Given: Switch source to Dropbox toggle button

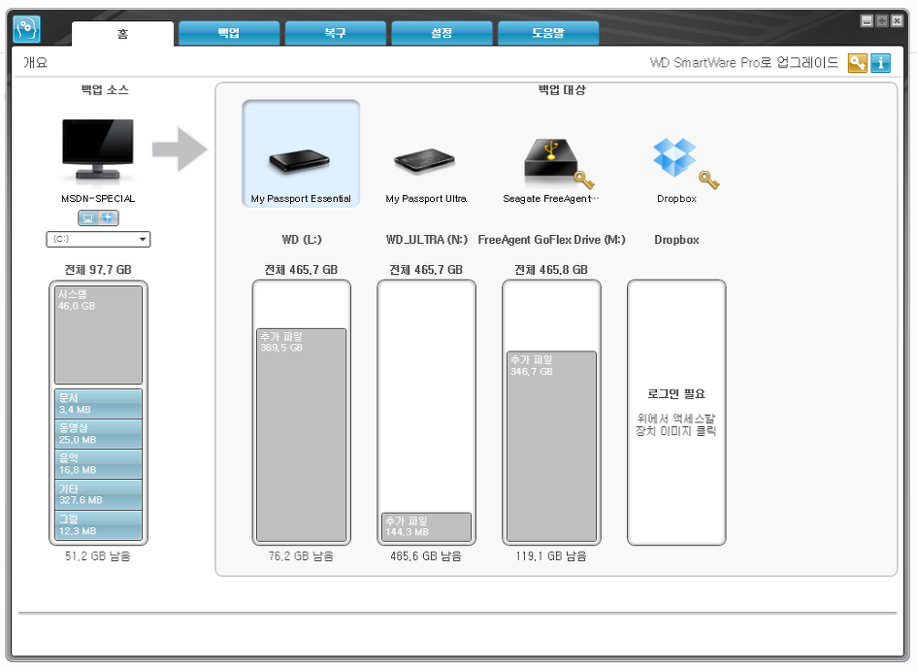Looking at the screenshot, I should [108, 218].
